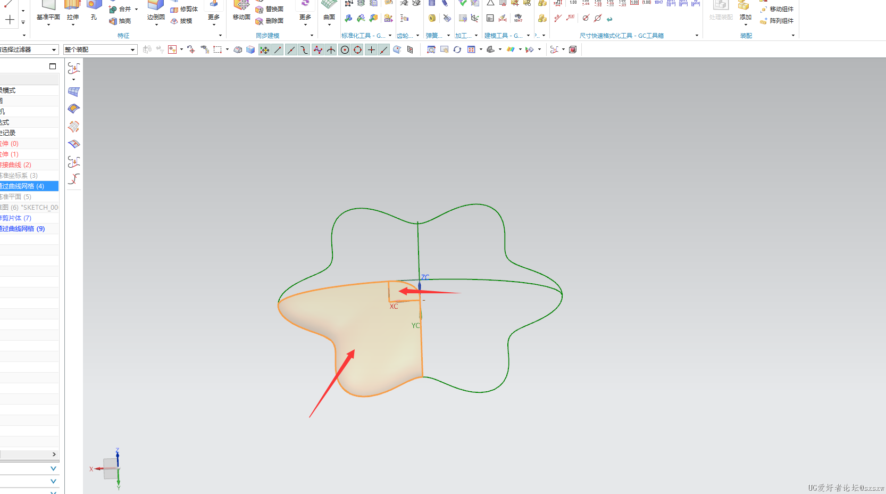Toggle the Existing Point snap
This screenshot has width=886, height=494.
371,50
